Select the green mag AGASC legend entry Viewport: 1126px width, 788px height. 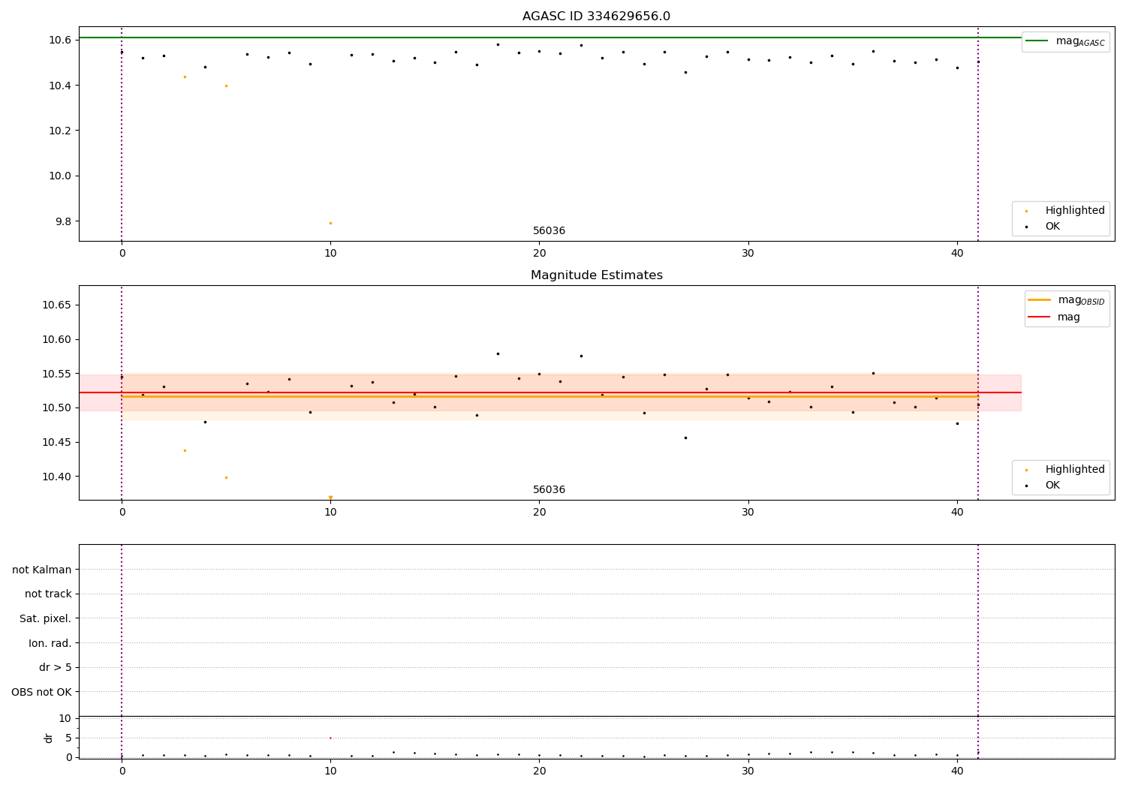(x=1065, y=41)
